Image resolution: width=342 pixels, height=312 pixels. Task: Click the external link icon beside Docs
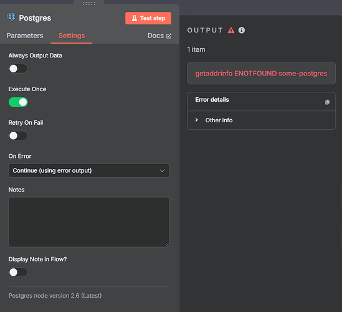[169, 36]
